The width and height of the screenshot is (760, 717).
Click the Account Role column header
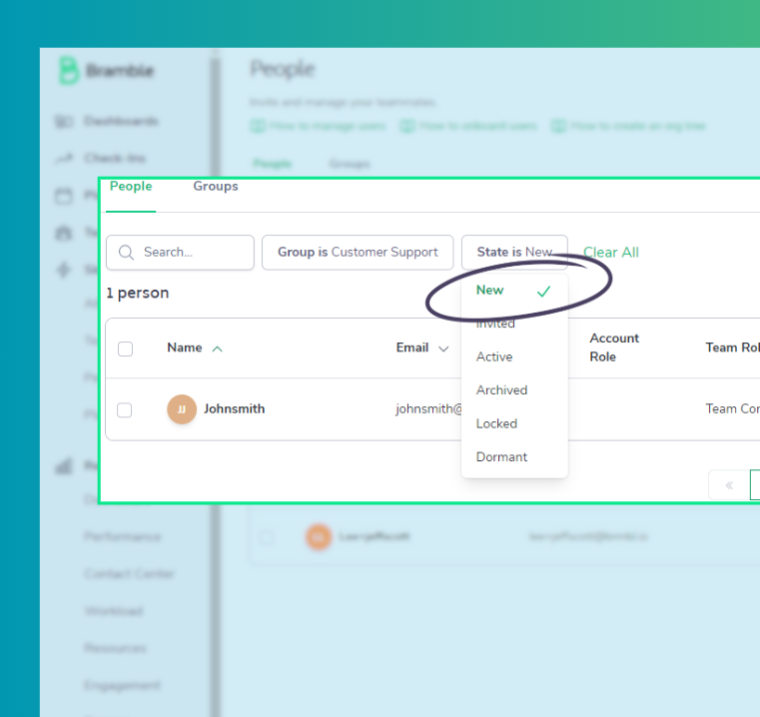pos(614,348)
